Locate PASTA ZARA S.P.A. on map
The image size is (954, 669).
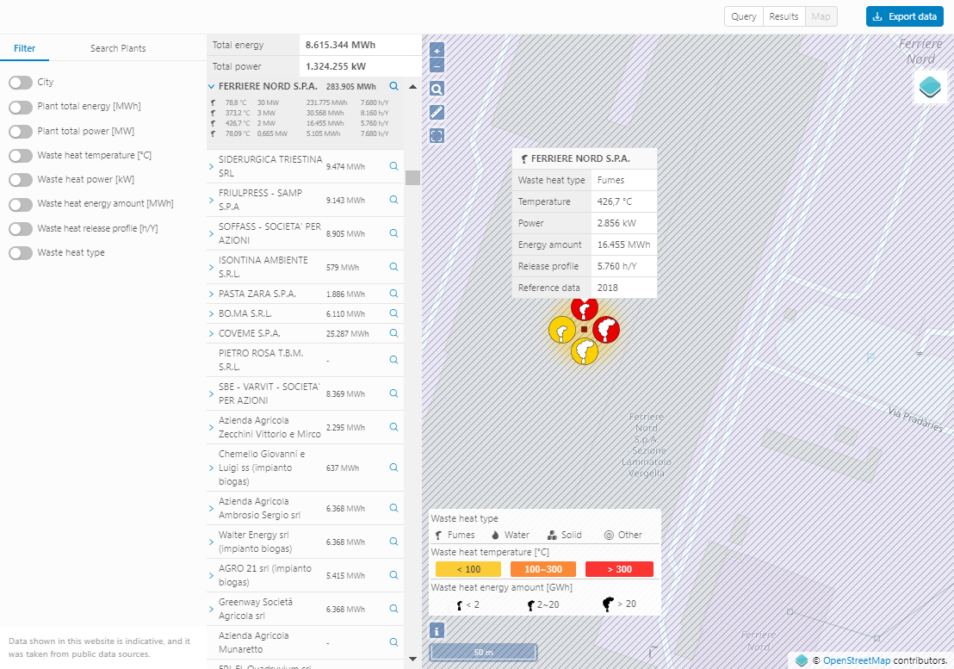[x=393, y=293]
